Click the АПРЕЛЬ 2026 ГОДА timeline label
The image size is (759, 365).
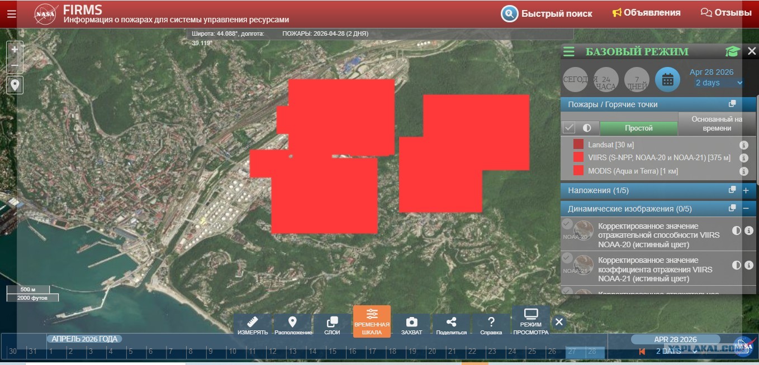coord(84,339)
